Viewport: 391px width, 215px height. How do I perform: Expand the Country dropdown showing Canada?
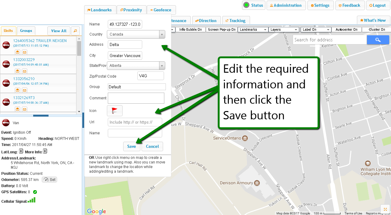(136, 34)
